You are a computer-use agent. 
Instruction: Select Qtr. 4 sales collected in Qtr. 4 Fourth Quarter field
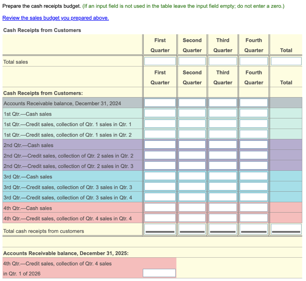(x=253, y=218)
